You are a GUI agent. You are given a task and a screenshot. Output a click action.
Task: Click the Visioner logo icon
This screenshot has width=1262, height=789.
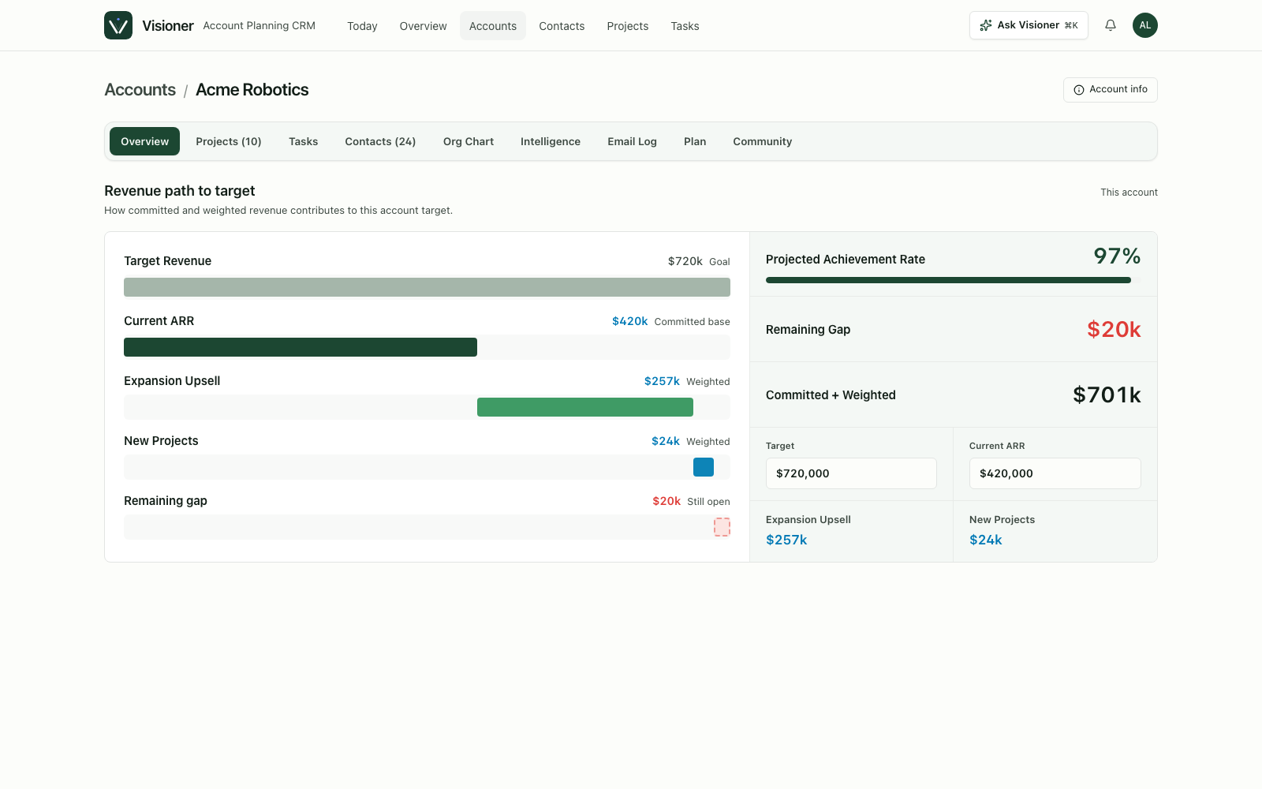[118, 25]
